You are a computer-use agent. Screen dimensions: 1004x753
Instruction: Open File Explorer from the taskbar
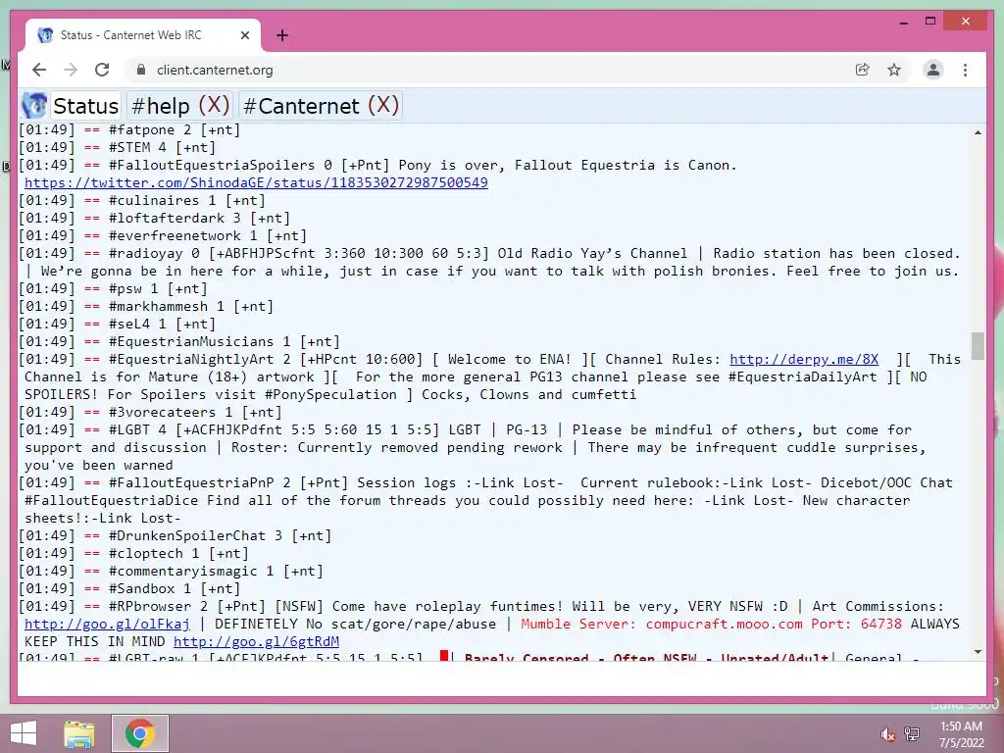click(79, 733)
